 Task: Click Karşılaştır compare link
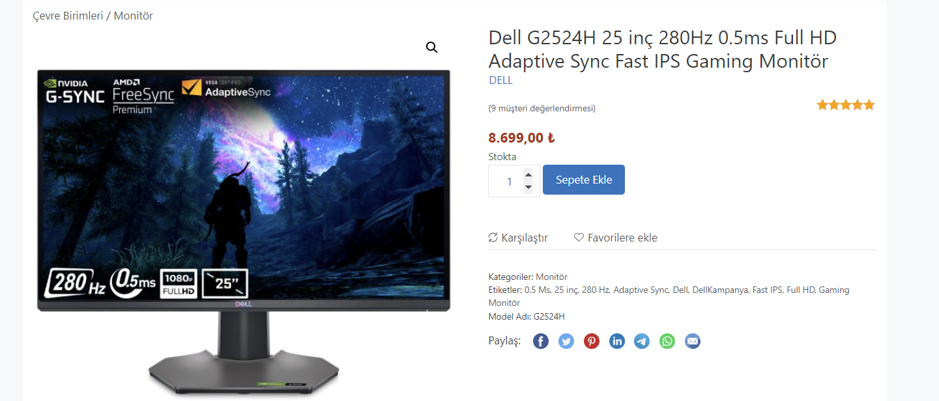pyautogui.click(x=518, y=238)
